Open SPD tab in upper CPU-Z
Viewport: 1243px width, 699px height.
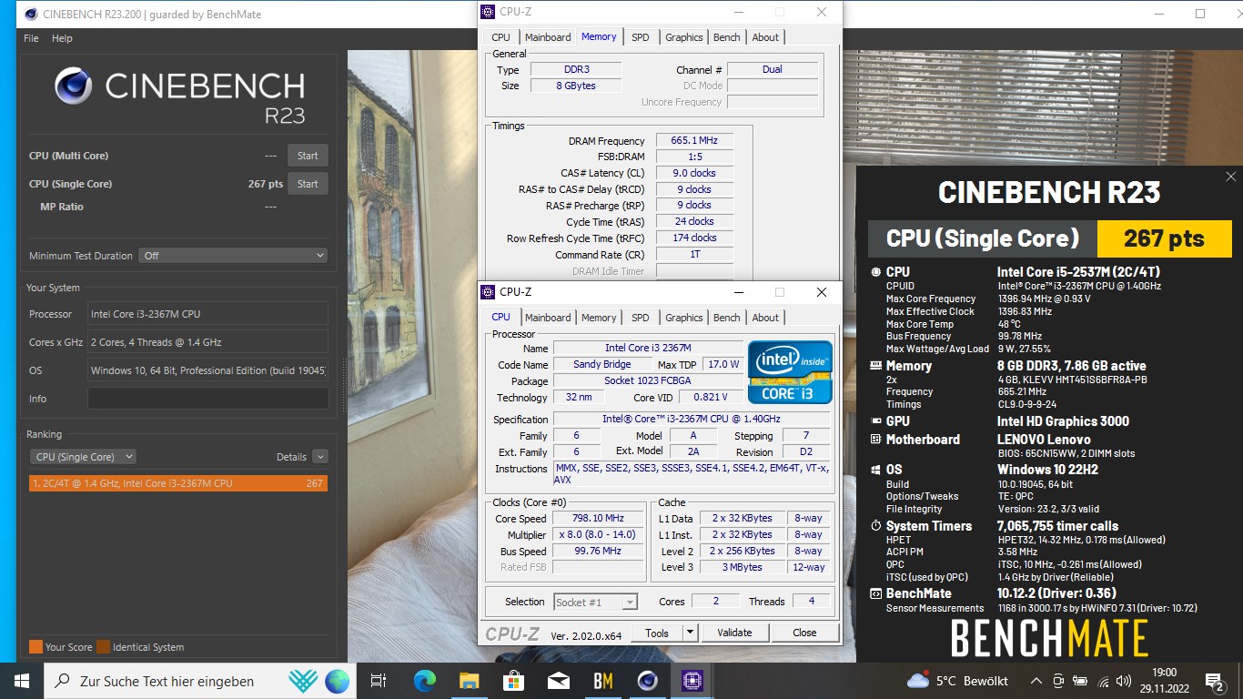pyautogui.click(x=641, y=37)
